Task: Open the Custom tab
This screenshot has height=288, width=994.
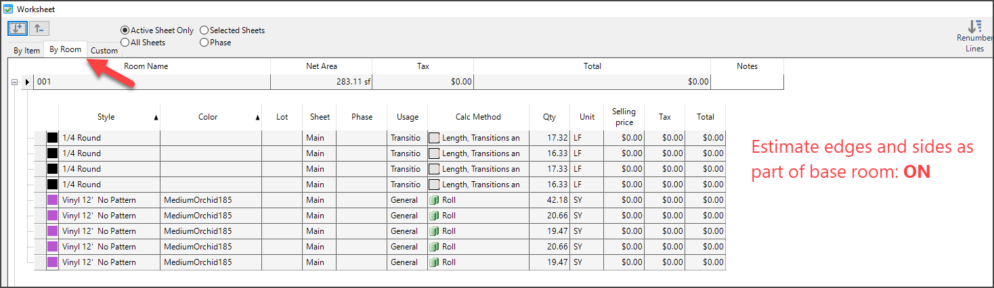Action: 104,51
